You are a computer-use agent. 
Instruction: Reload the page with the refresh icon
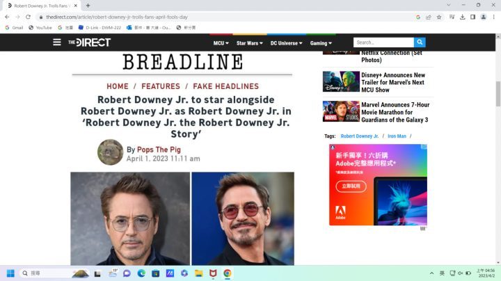click(x=28, y=17)
